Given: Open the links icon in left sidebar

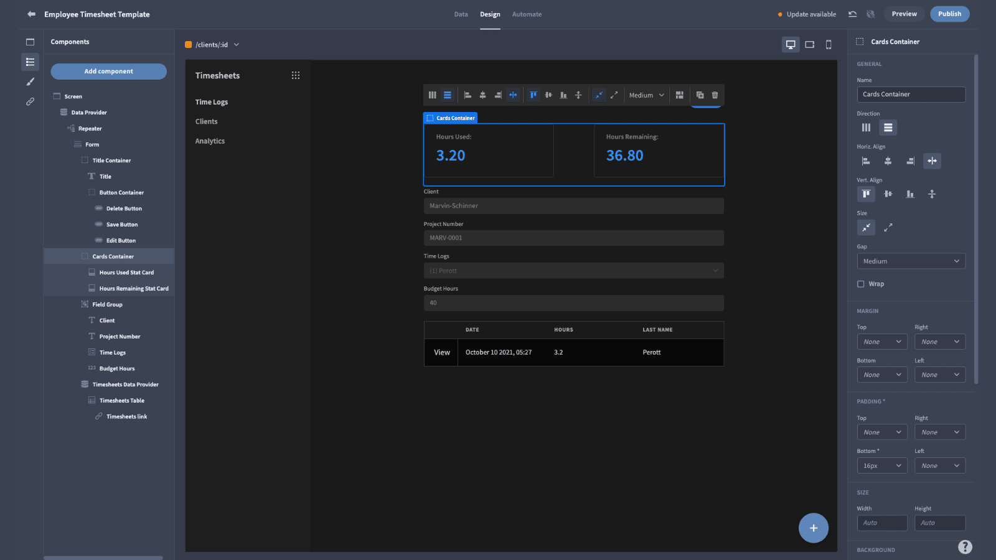Looking at the screenshot, I should (x=30, y=101).
